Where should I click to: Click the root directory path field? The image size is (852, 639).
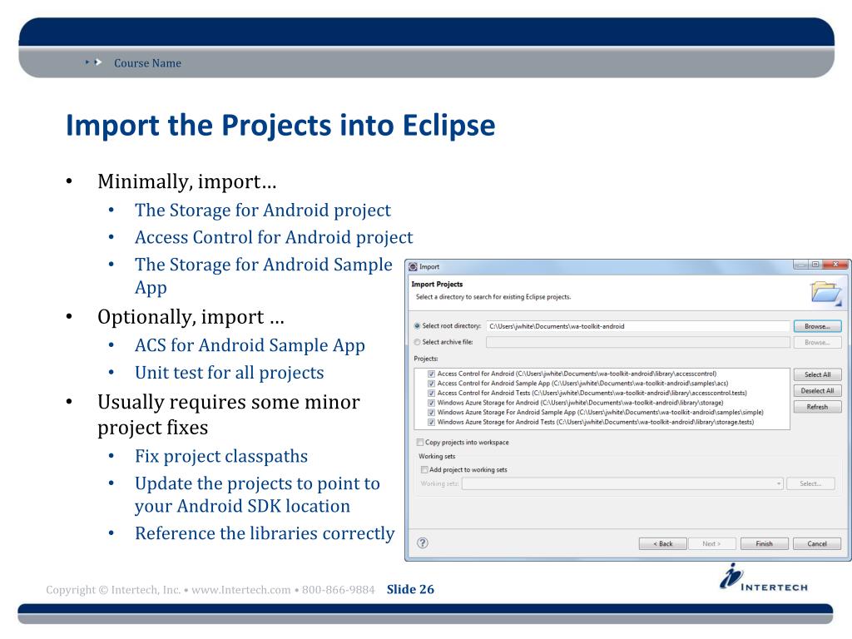pos(638,326)
